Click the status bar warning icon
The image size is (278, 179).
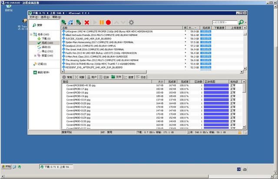pos(240,132)
